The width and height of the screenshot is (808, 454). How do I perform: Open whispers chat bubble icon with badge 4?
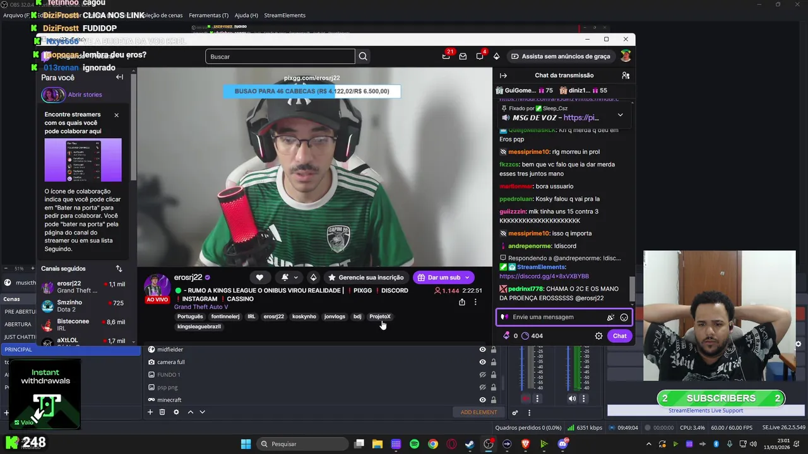[480, 56]
